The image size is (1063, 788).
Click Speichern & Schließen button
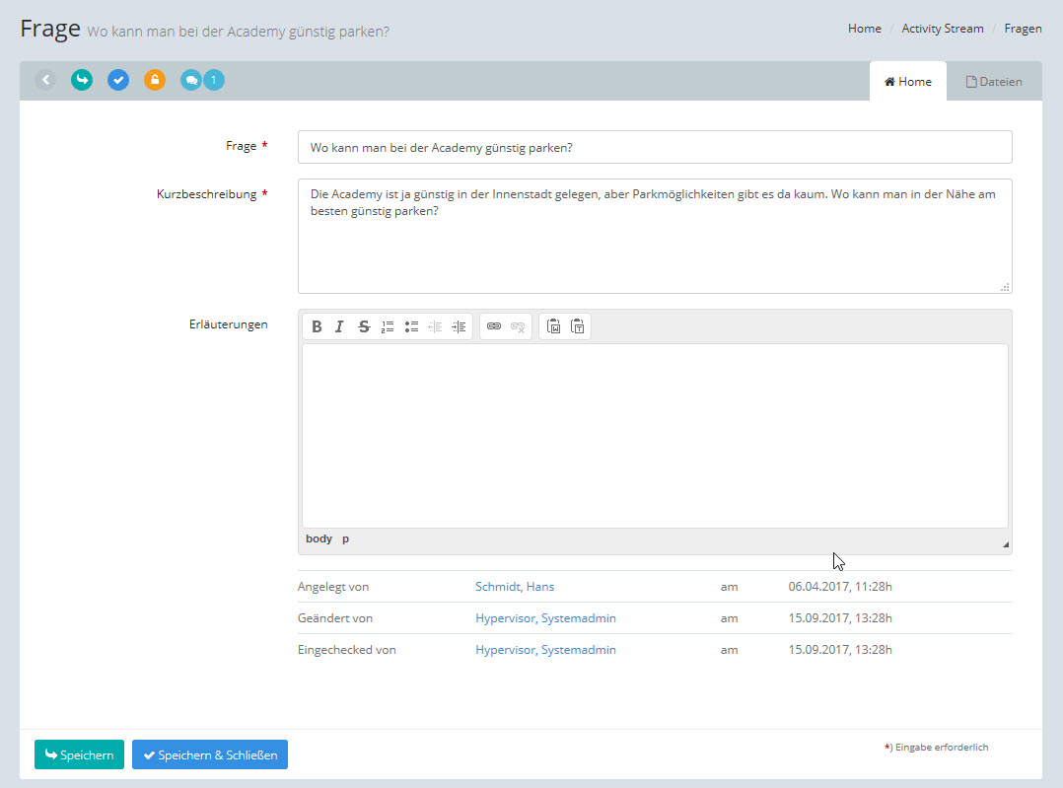pos(210,755)
